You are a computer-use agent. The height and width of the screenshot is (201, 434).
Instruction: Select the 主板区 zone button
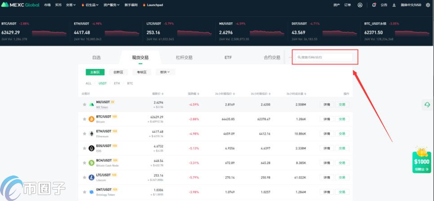click(x=95, y=72)
